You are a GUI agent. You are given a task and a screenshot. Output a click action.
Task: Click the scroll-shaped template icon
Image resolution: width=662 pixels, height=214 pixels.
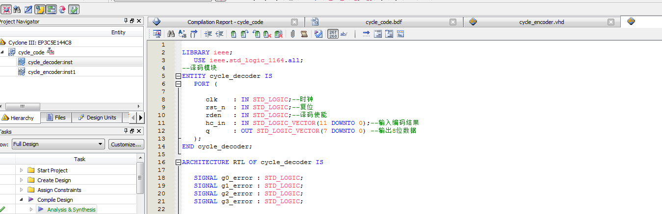coord(304,34)
